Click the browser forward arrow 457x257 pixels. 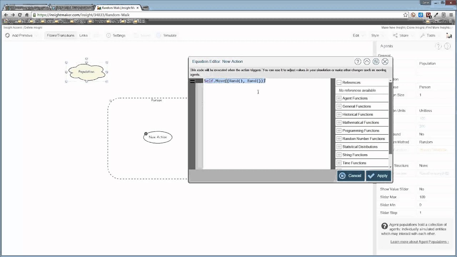(13, 15)
